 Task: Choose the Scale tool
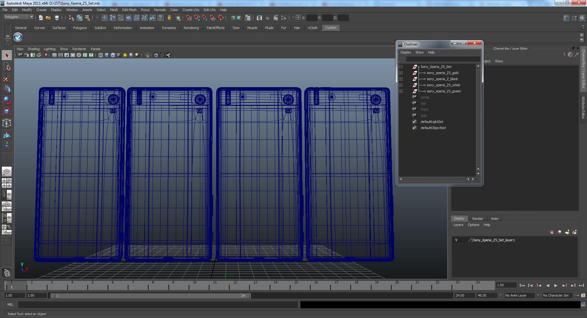pyautogui.click(x=7, y=112)
